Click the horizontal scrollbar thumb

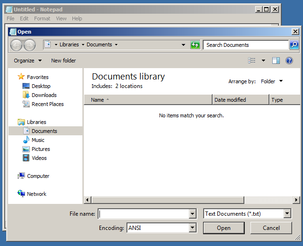click(168, 200)
